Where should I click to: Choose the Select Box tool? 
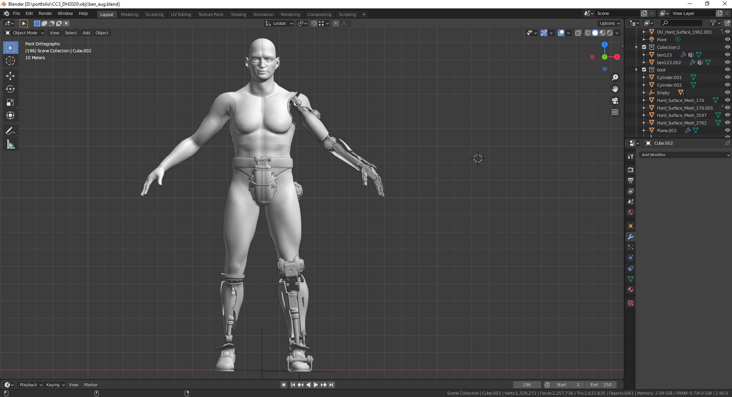[10, 48]
